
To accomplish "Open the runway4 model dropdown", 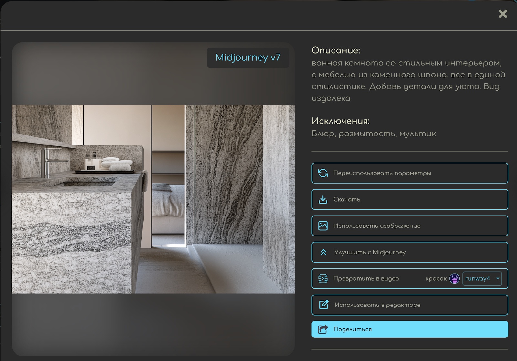I will tap(482, 278).
